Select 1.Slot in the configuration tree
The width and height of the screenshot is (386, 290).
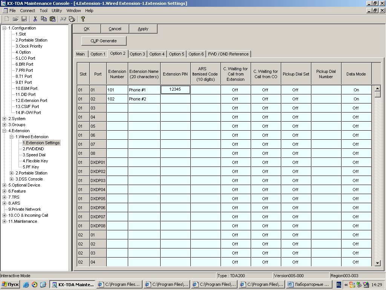point(21,34)
